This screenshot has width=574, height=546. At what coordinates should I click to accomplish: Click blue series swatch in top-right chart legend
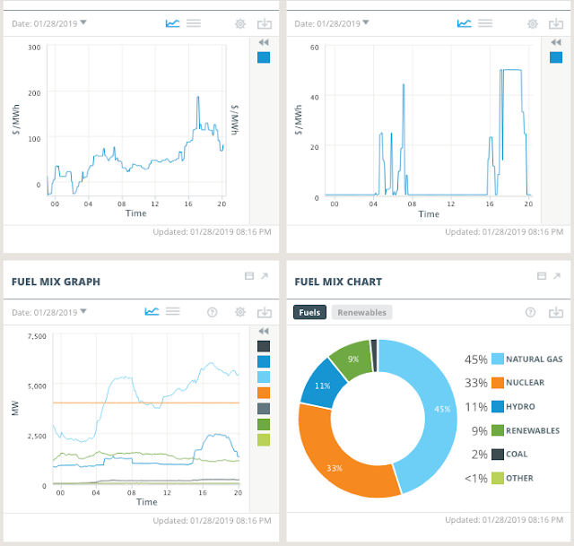(556, 57)
